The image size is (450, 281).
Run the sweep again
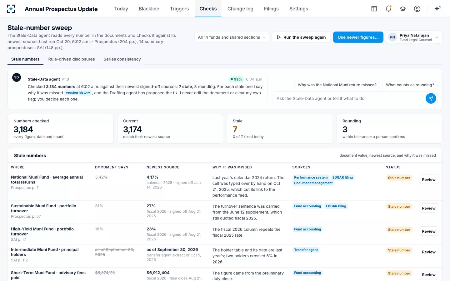301,37
